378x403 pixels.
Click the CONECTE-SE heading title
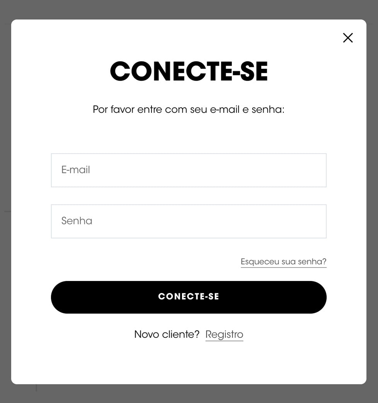point(189,71)
